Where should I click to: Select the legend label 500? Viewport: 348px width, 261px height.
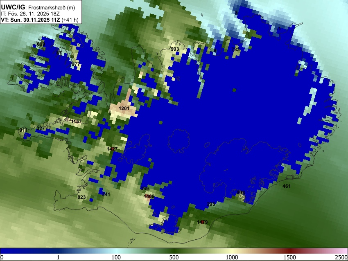click(x=174, y=257)
